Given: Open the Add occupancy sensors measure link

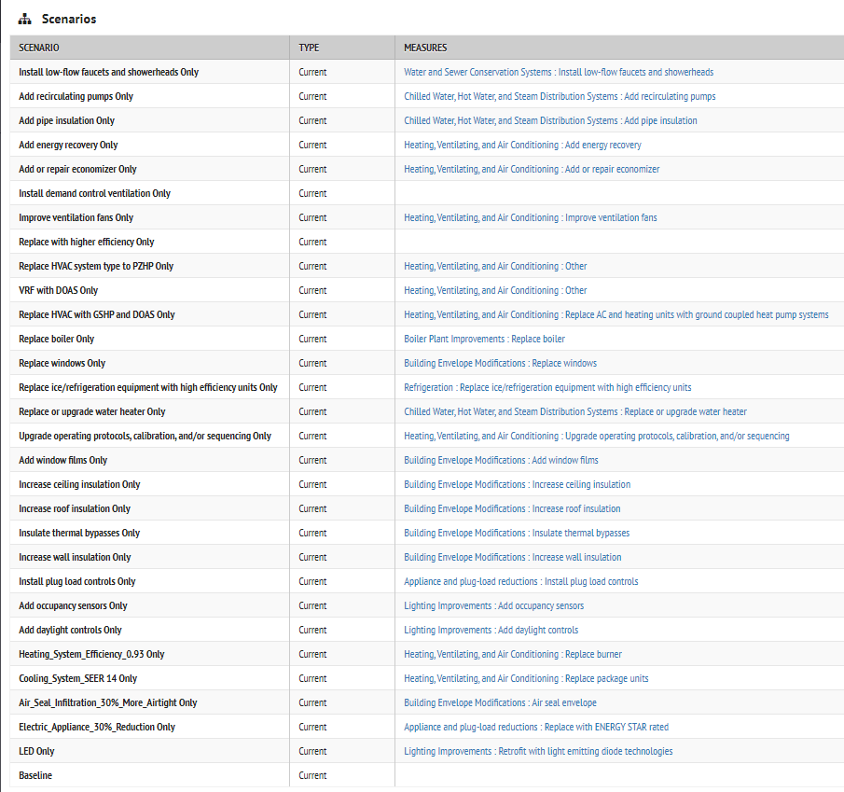Looking at the screenshot, I should [x=491, y=605].
